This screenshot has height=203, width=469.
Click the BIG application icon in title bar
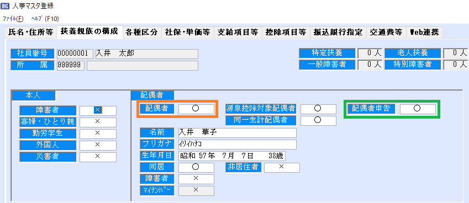pyautogui.click(x=6, y=6)
